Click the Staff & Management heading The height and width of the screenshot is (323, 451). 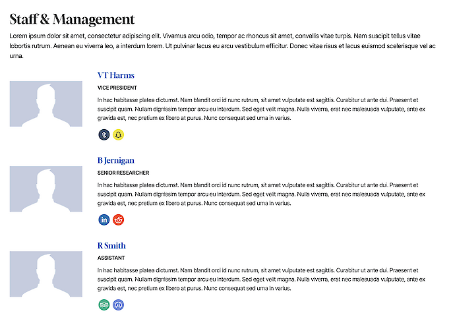point(72,19)
